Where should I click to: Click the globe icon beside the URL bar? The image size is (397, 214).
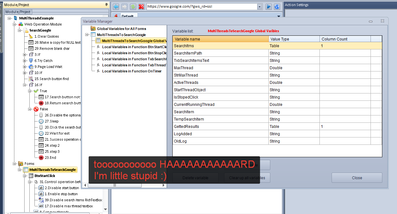(x=277, y=6)
